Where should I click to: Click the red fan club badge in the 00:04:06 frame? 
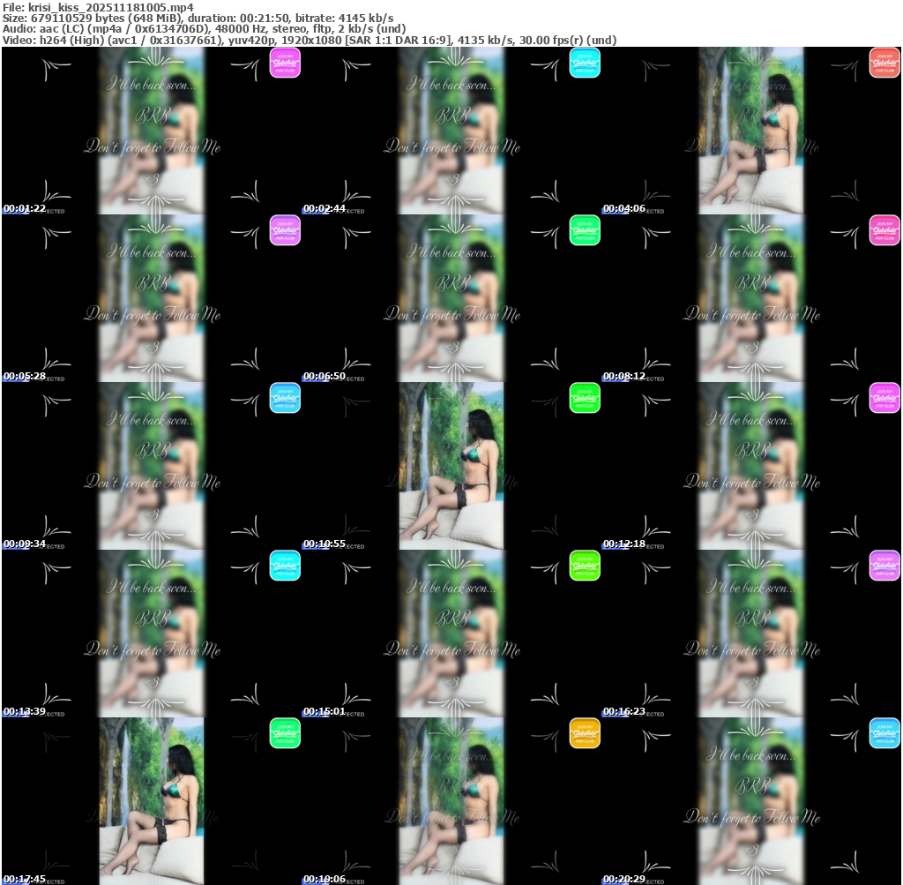pyautogui.click(x=884, y=63)
